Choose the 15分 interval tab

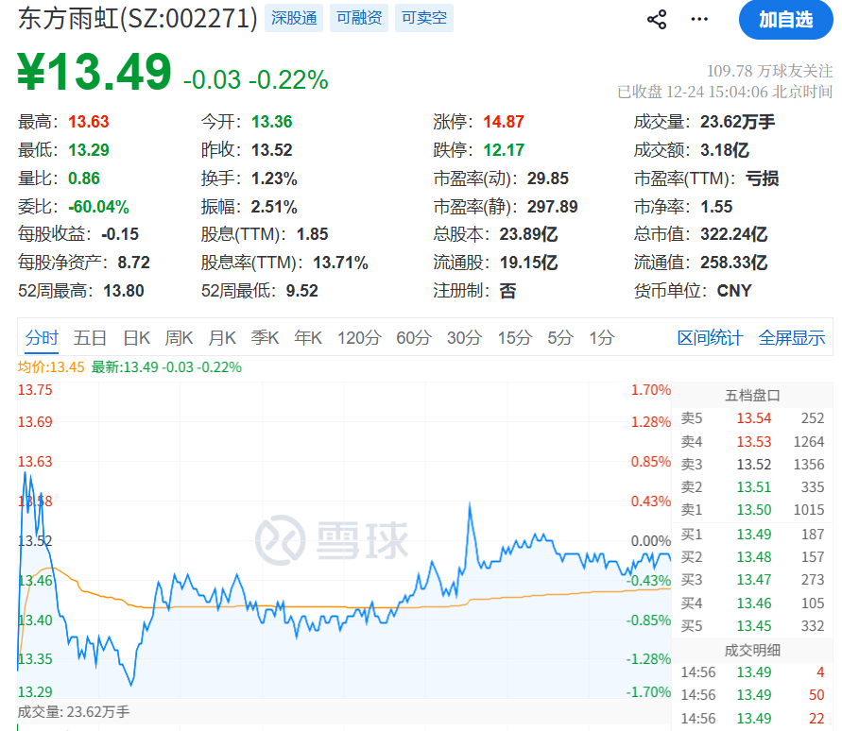(515, 338)
